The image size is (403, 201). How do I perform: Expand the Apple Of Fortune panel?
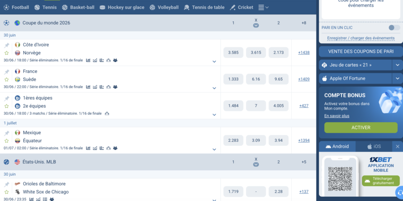[x=398, y=78]
